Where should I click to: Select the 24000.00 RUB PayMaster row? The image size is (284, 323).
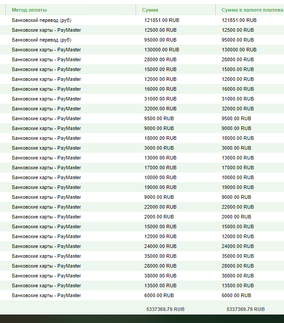pyautogui.click(x=142, y=246)
